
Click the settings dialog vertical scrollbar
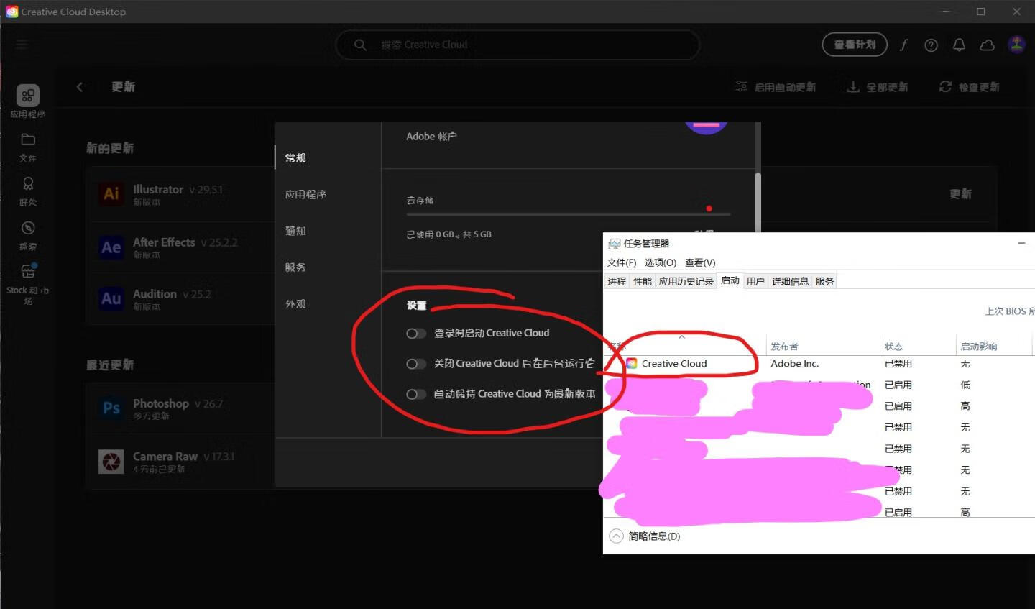758,202
